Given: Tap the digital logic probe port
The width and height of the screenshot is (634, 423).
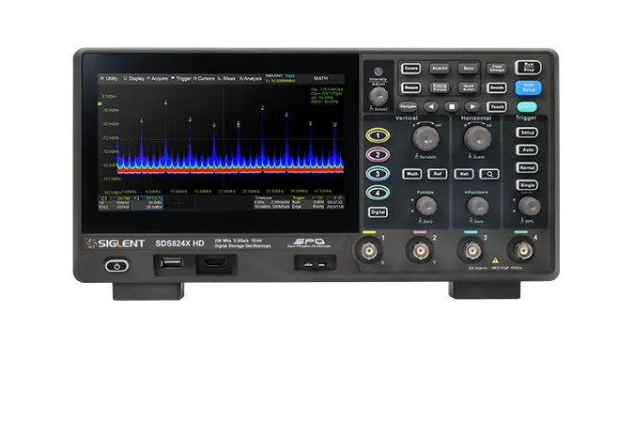Looking at the screenshot, I should point(215,264).
